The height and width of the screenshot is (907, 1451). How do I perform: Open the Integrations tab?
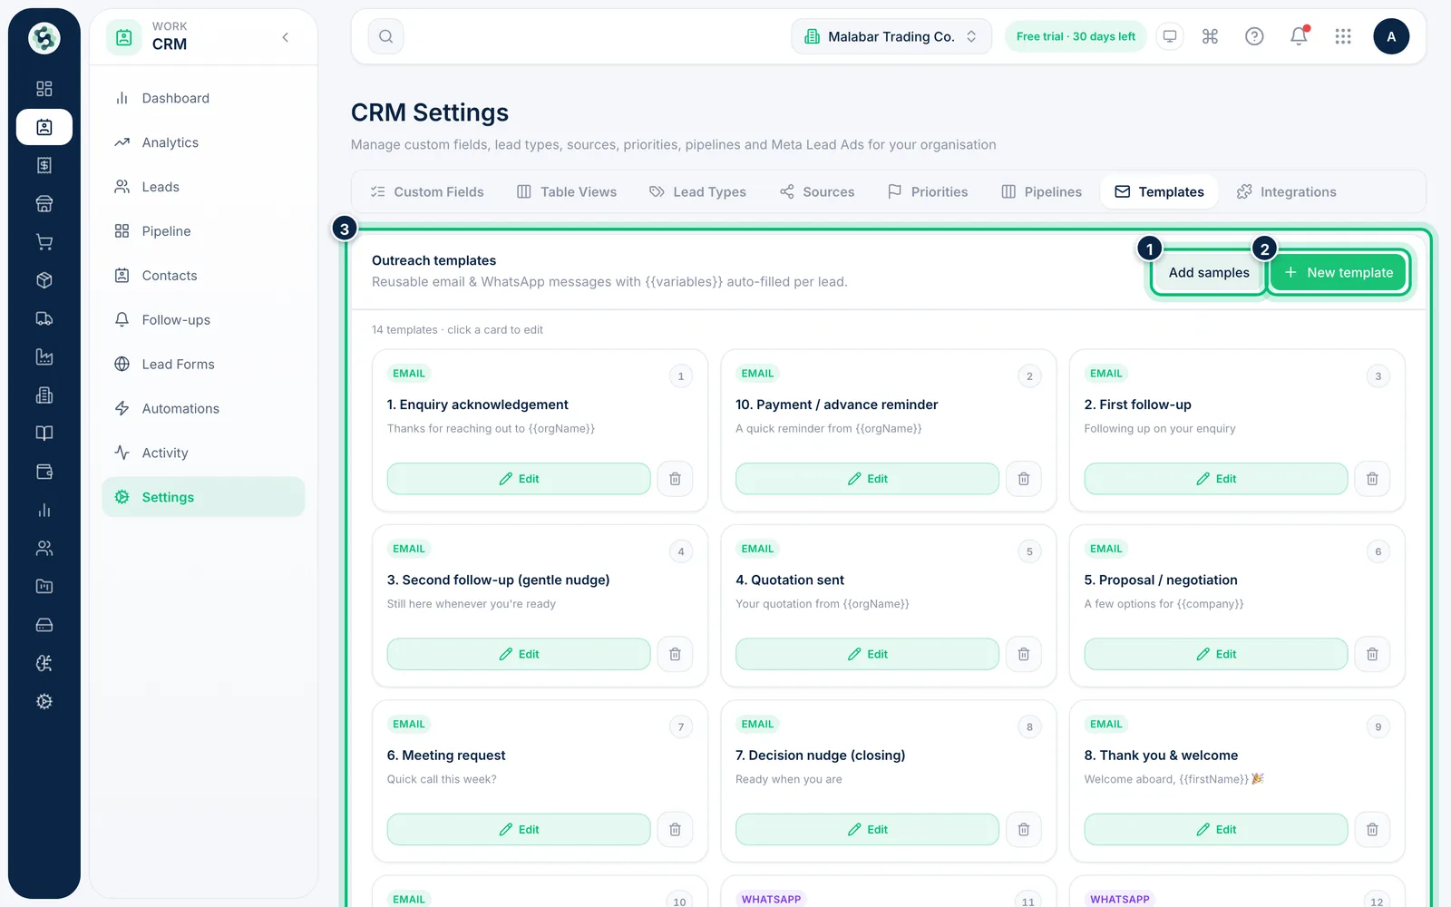1287,192
